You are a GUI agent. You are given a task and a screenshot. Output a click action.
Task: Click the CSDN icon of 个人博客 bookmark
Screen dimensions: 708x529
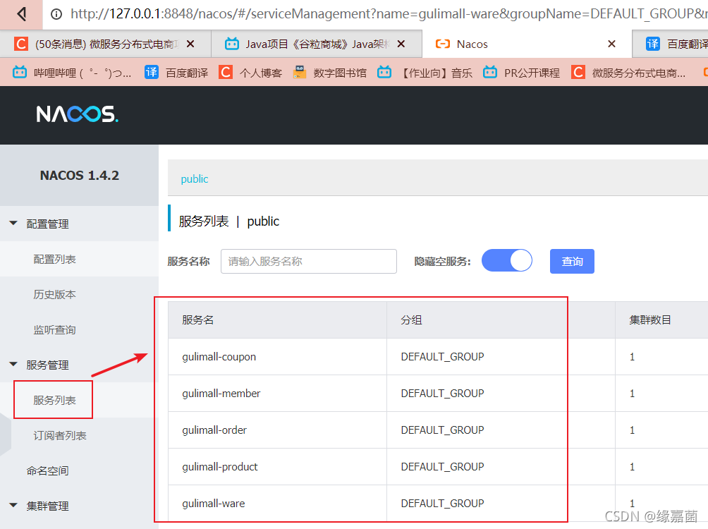pos(226,72)
